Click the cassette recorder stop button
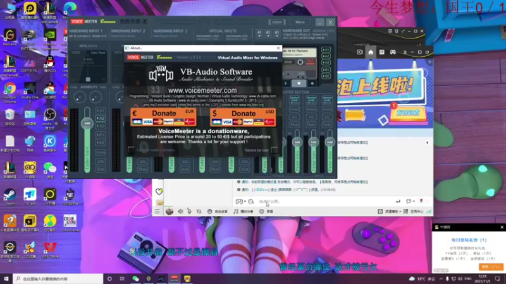The height and width of the screenshot is (284, 506). [x=299, y=83]
